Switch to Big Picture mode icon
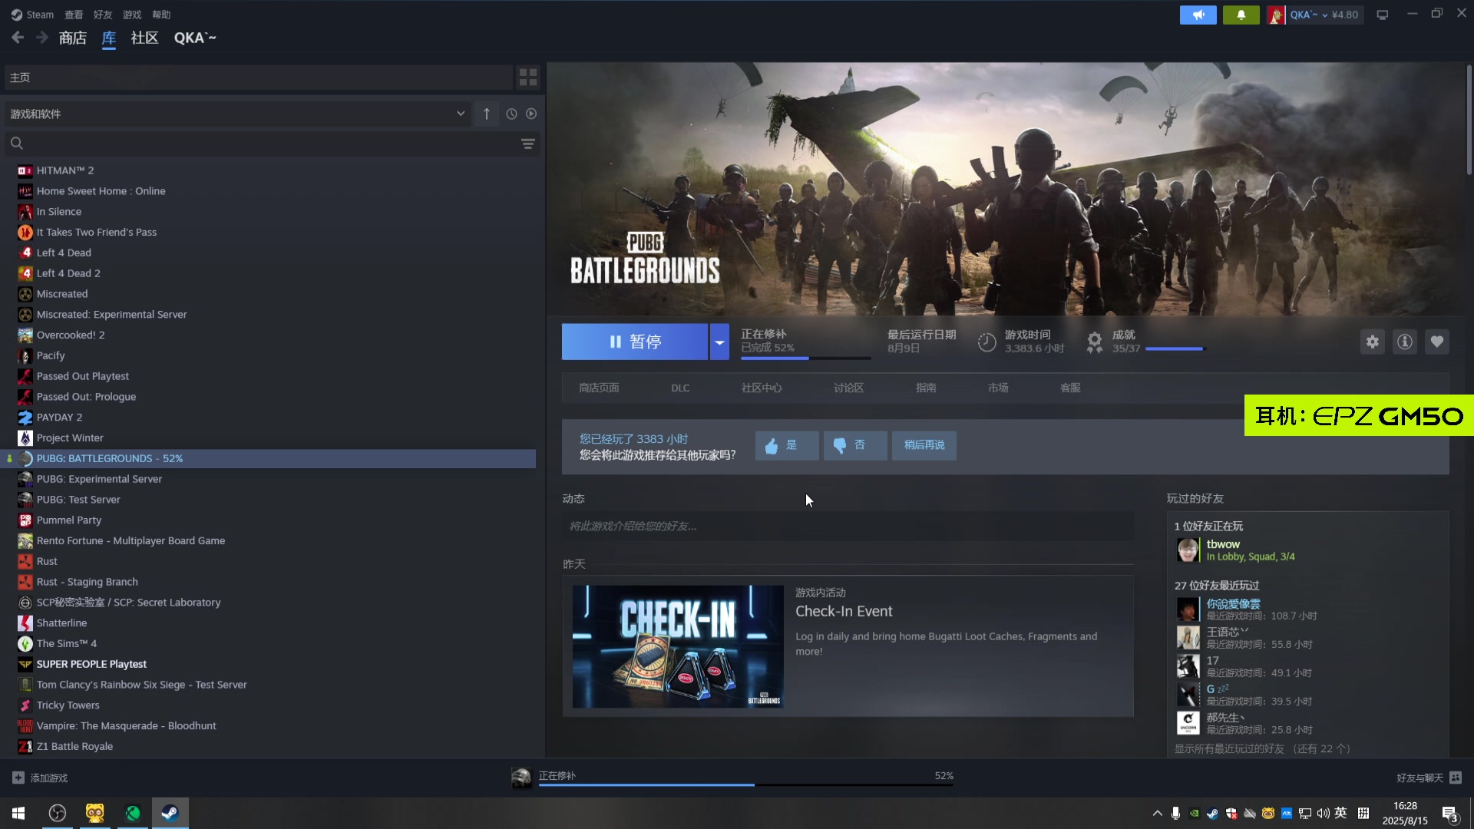 (1382, 15)
